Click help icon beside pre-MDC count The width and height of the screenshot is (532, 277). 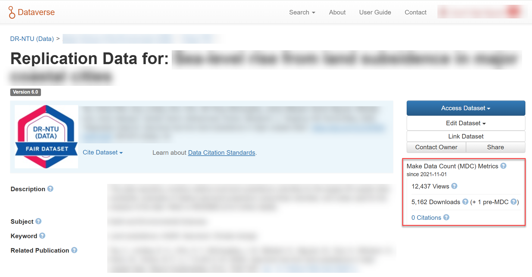514,202
